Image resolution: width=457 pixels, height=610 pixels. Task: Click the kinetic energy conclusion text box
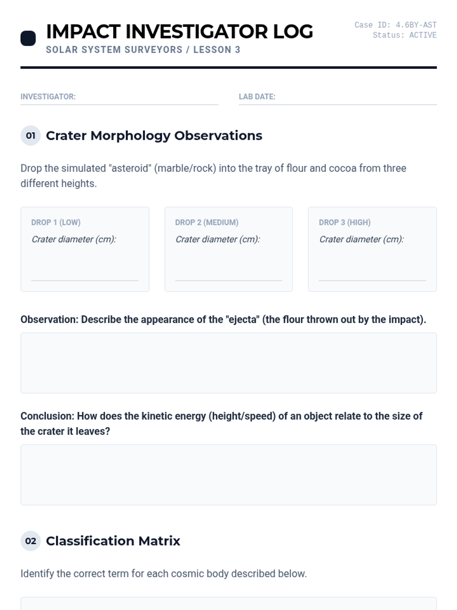[228, 475]
